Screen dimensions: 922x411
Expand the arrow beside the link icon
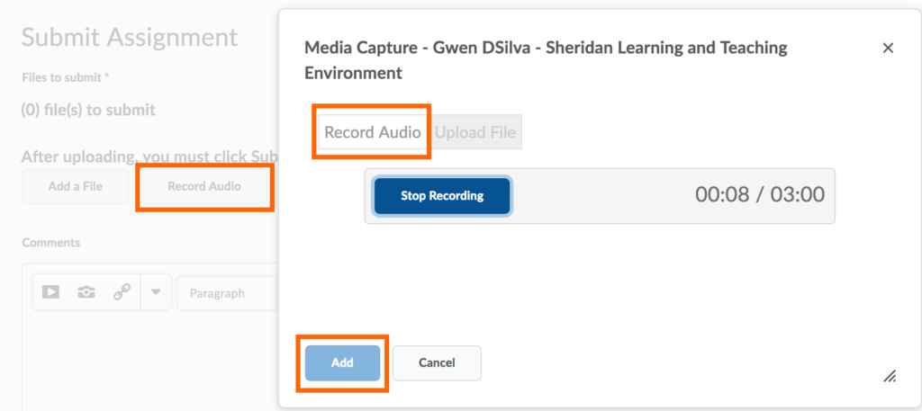coord(155,292)
